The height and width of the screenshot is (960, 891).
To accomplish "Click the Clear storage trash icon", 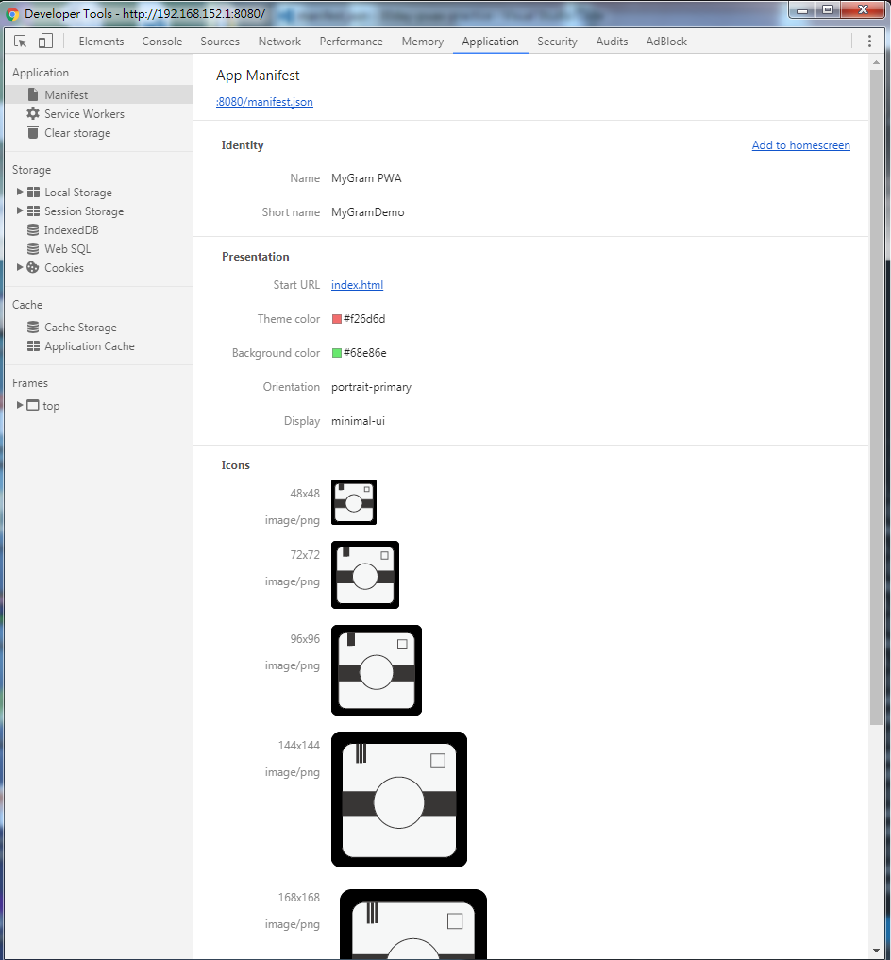I will pyautogui.click(x=33, y=133).
